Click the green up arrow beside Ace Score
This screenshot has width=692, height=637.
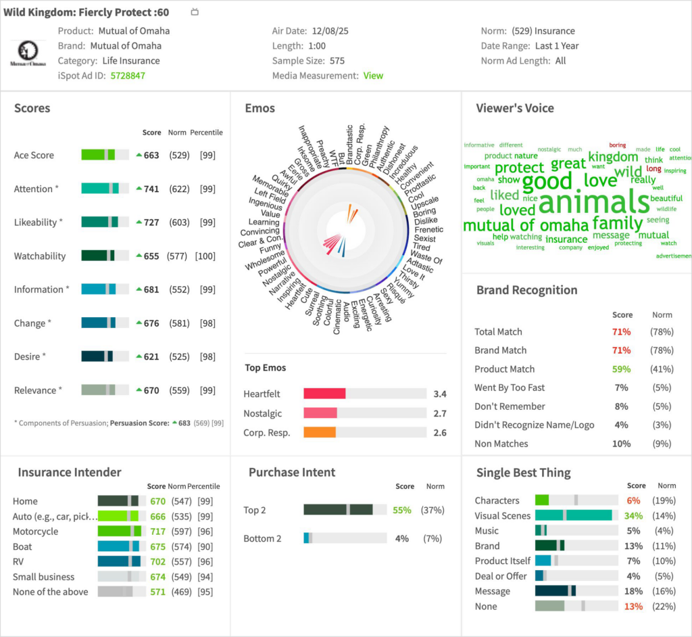[139, 156]
